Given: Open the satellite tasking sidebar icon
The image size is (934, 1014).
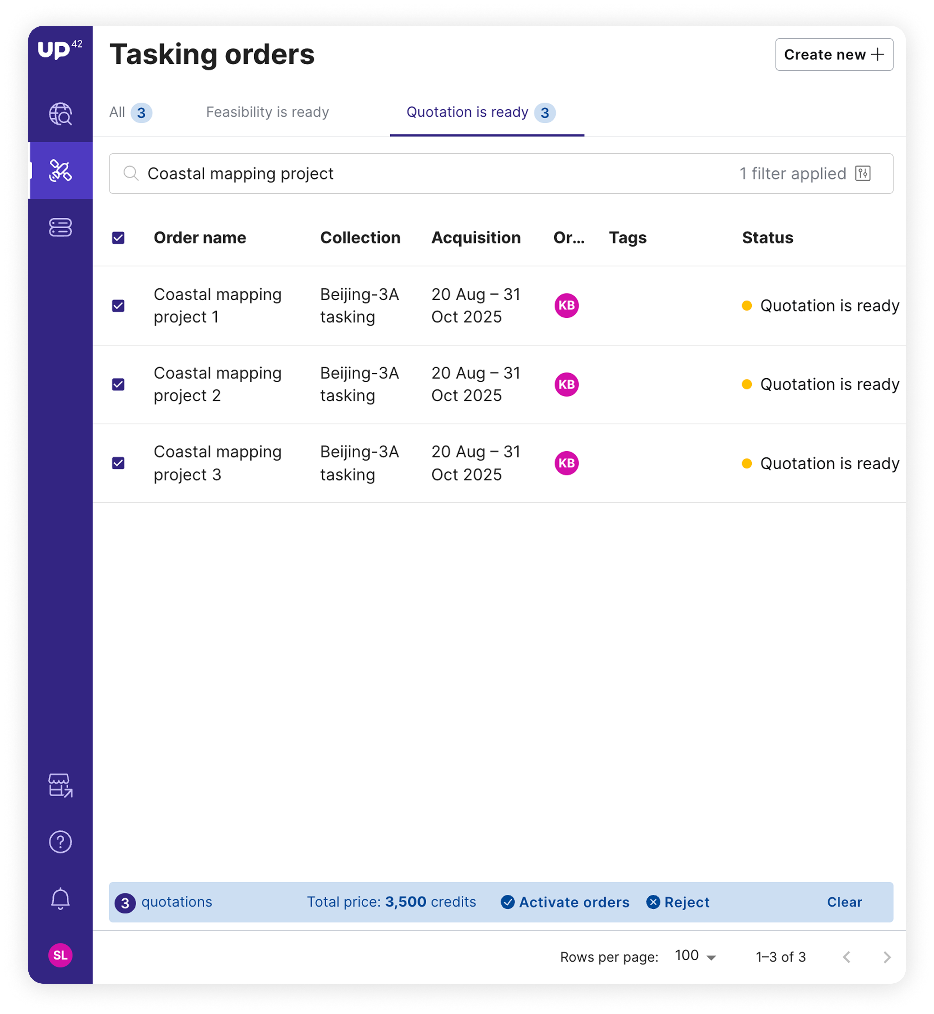Looking at the screenshot, I should [60, 170].
